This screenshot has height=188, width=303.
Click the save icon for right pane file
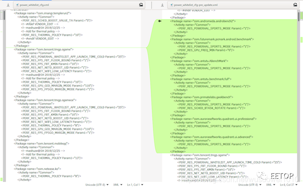(x=162, y=5)
